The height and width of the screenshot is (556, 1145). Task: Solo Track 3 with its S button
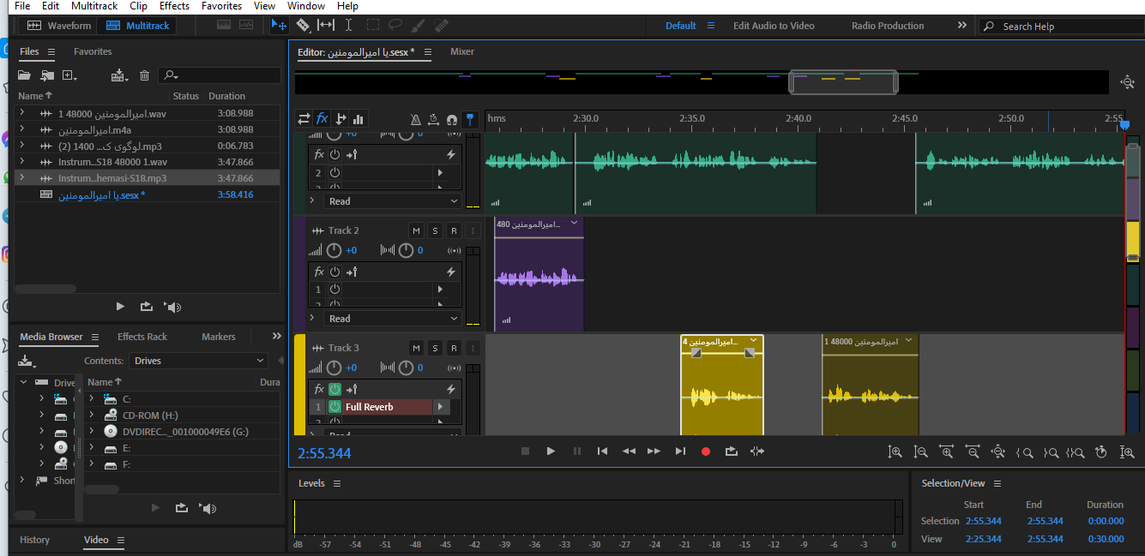click(435, 348)
